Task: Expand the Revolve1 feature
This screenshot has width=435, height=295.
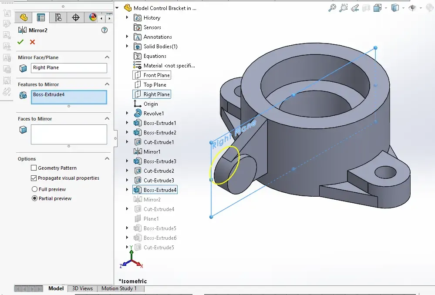Action: point(127,113)
